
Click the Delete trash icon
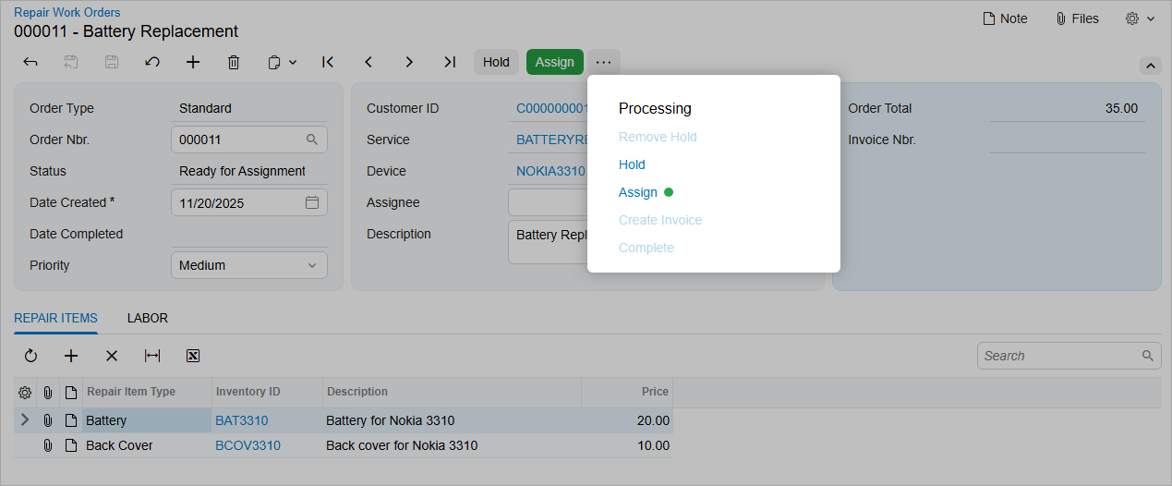[234, 62]
